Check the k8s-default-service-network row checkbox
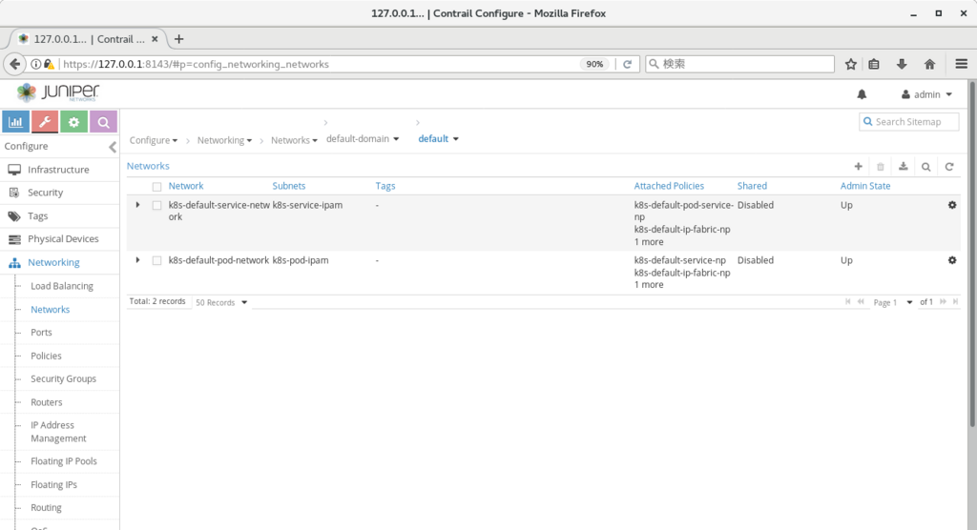Screen dimensions: 977x530 [157, 206]
